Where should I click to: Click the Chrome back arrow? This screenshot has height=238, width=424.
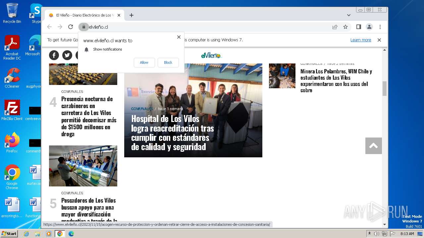(49, 27)
